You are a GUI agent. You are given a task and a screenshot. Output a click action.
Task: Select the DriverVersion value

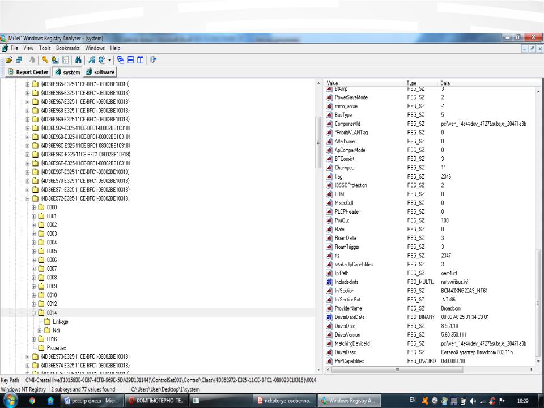point(347,335)
